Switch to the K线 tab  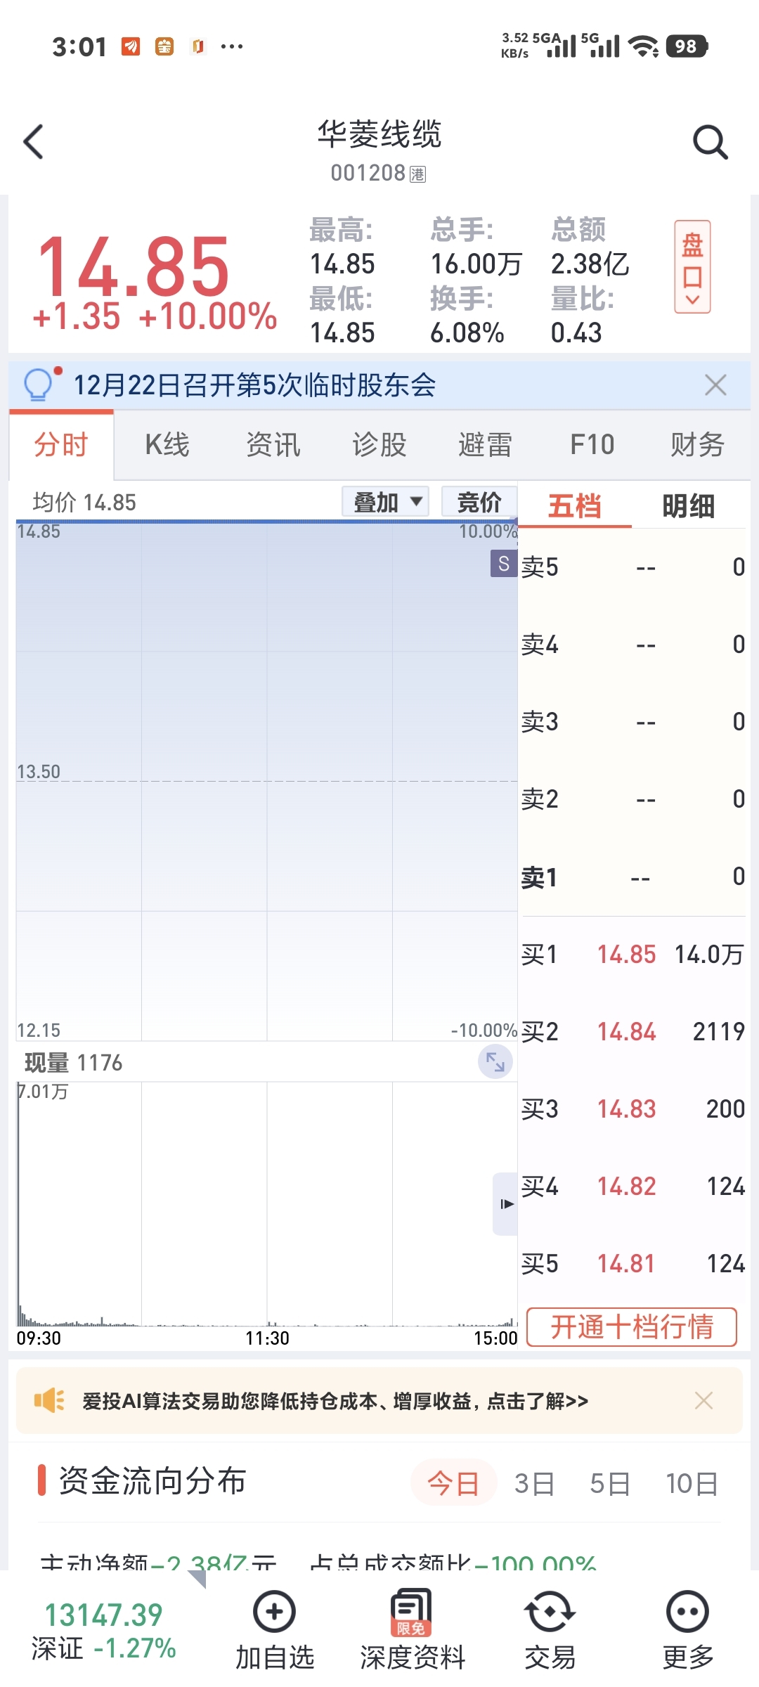click(x=167, y=445)
